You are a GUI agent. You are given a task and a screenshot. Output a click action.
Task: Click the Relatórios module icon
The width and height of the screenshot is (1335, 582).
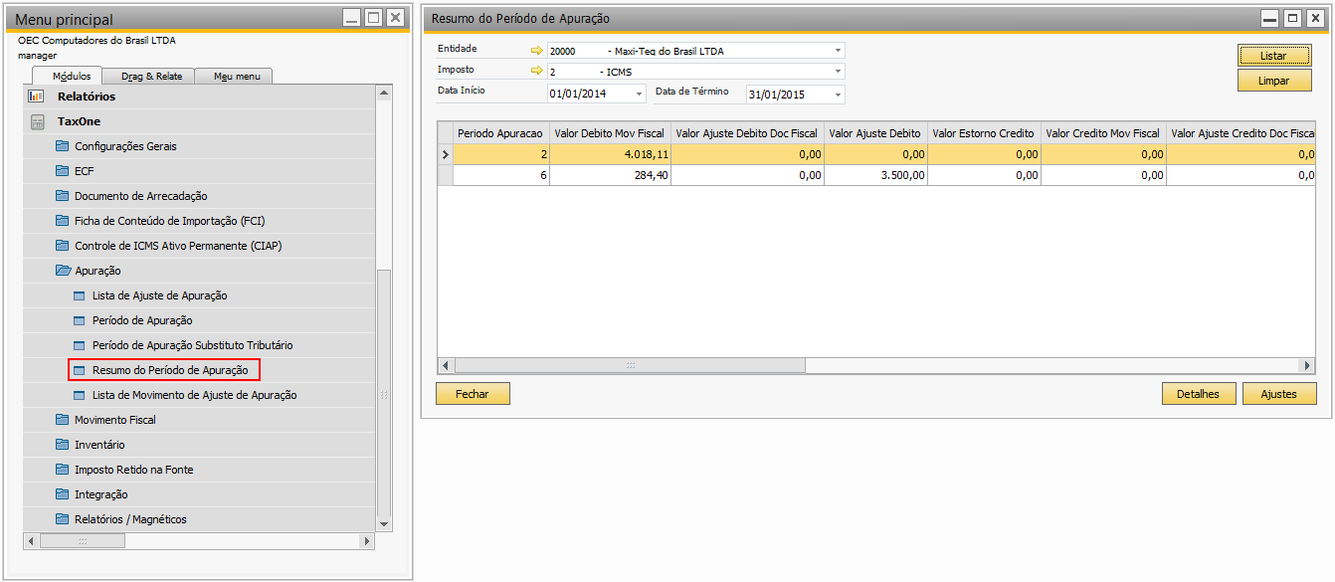[x=37, y=97]
